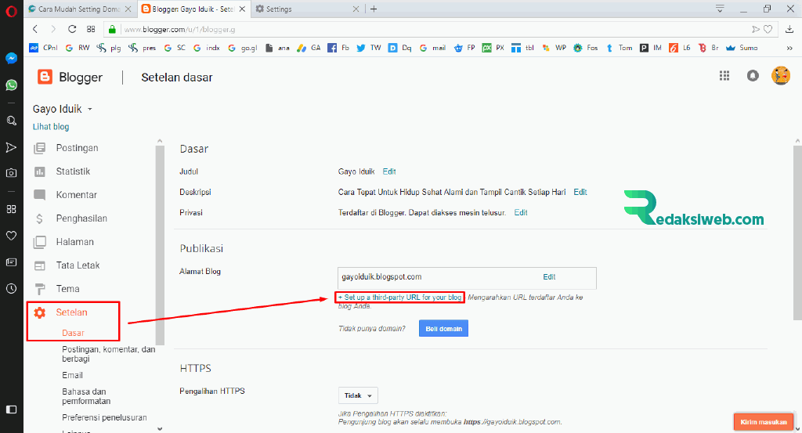Show more bookmarks with chevron
This screenshot has width=802, height=433.
pos(789,48)
